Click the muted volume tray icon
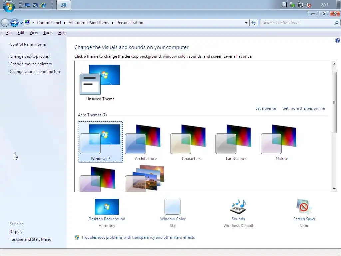 coord(308,5)
